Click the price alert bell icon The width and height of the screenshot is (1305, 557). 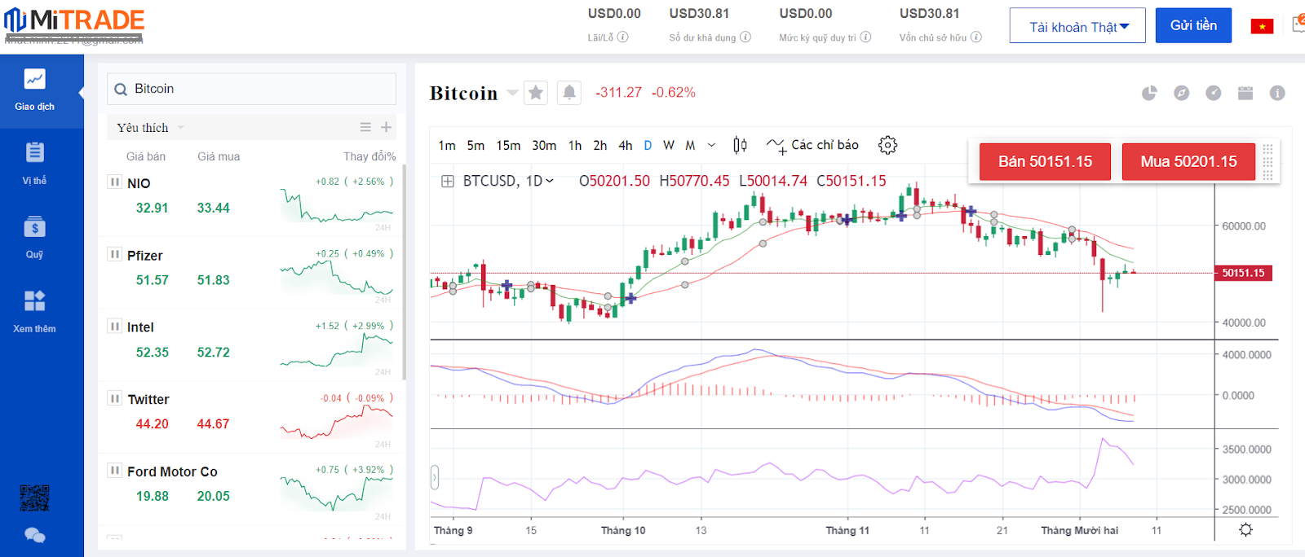click(569, 93)
